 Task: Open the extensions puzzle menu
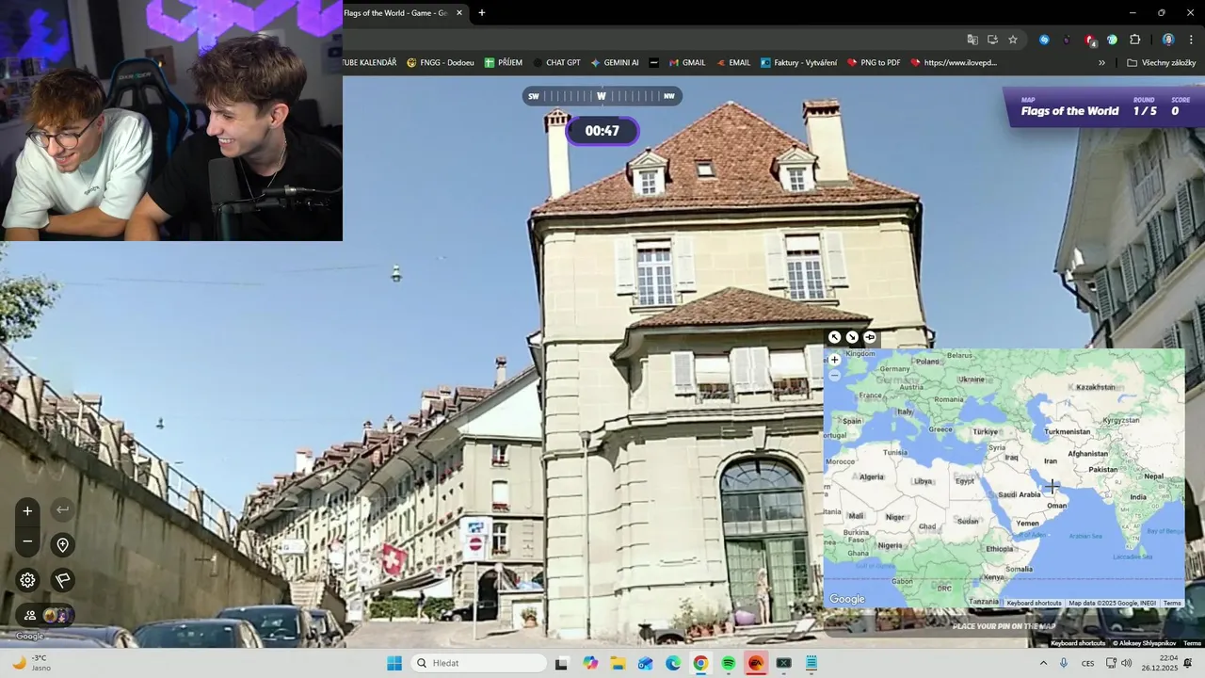[1134, 40]
